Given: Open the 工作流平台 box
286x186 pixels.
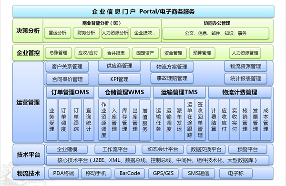Looking at the screenshot, I should click(x=115, y=149).
